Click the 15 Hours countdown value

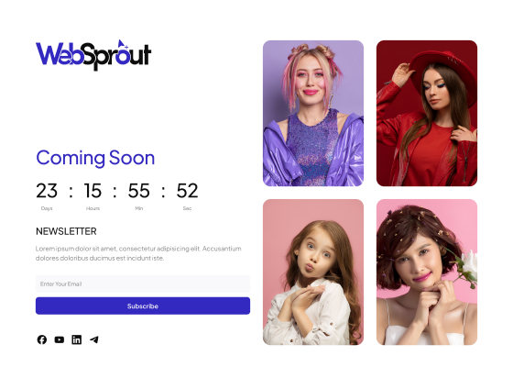coord(93,191)
